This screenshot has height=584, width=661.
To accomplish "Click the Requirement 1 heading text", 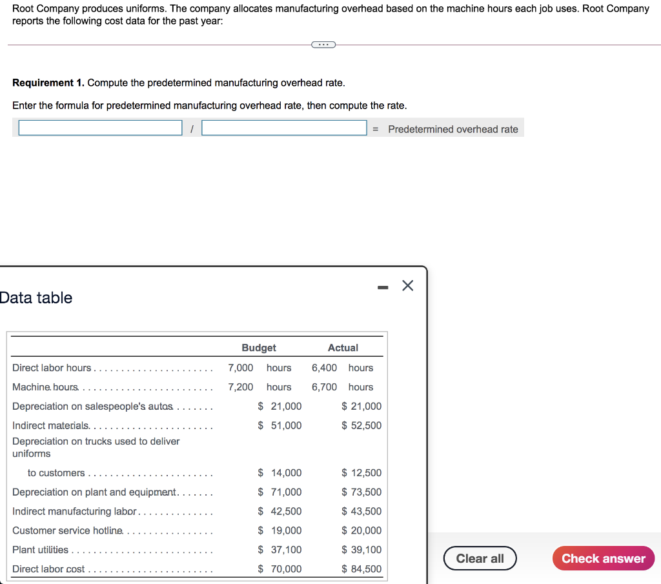I will pos(48,83).
